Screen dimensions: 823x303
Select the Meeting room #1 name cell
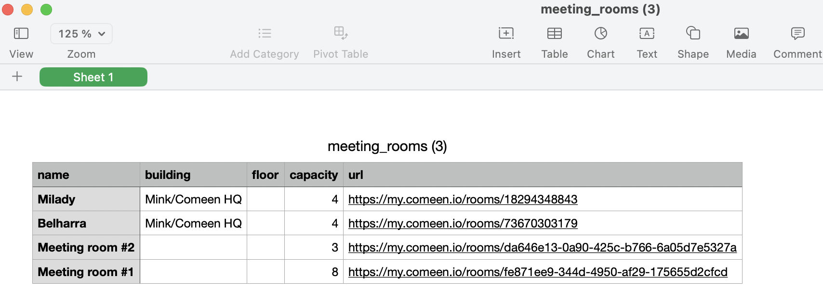coord(86,272)
